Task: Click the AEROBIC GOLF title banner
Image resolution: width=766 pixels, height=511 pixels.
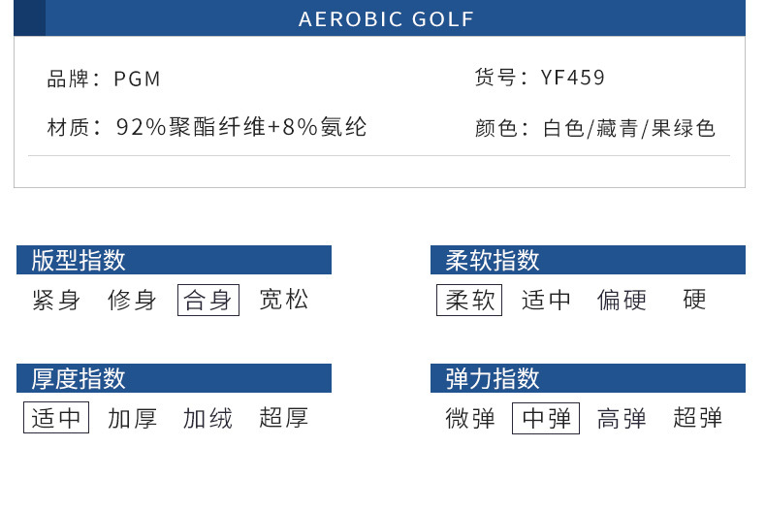Action: point(386,19)
